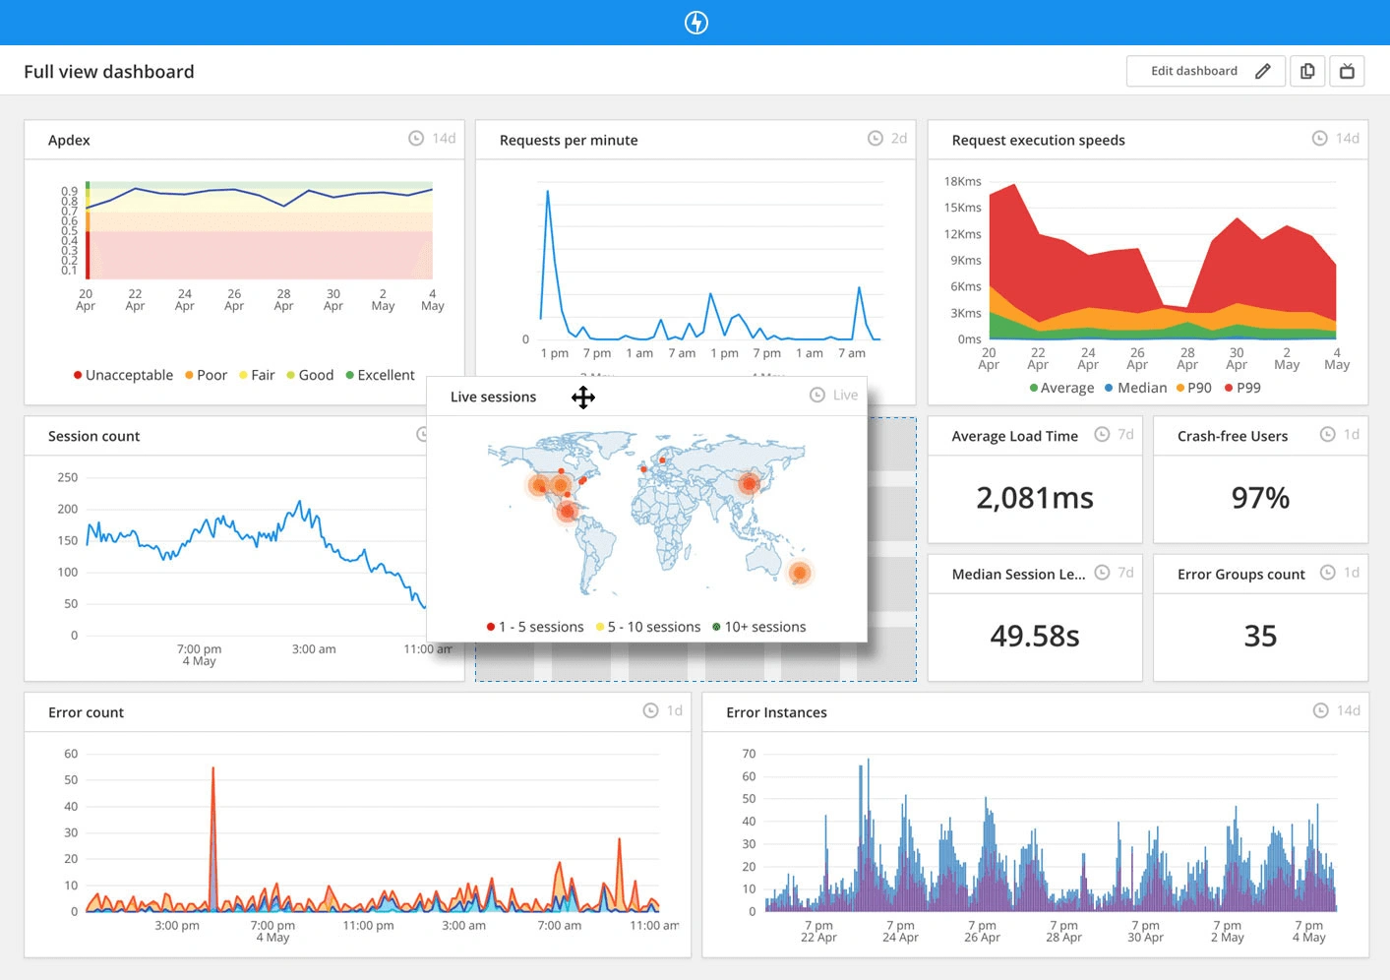
Task: Click the lightning bolt logo in header
Action: pos(695,23)
